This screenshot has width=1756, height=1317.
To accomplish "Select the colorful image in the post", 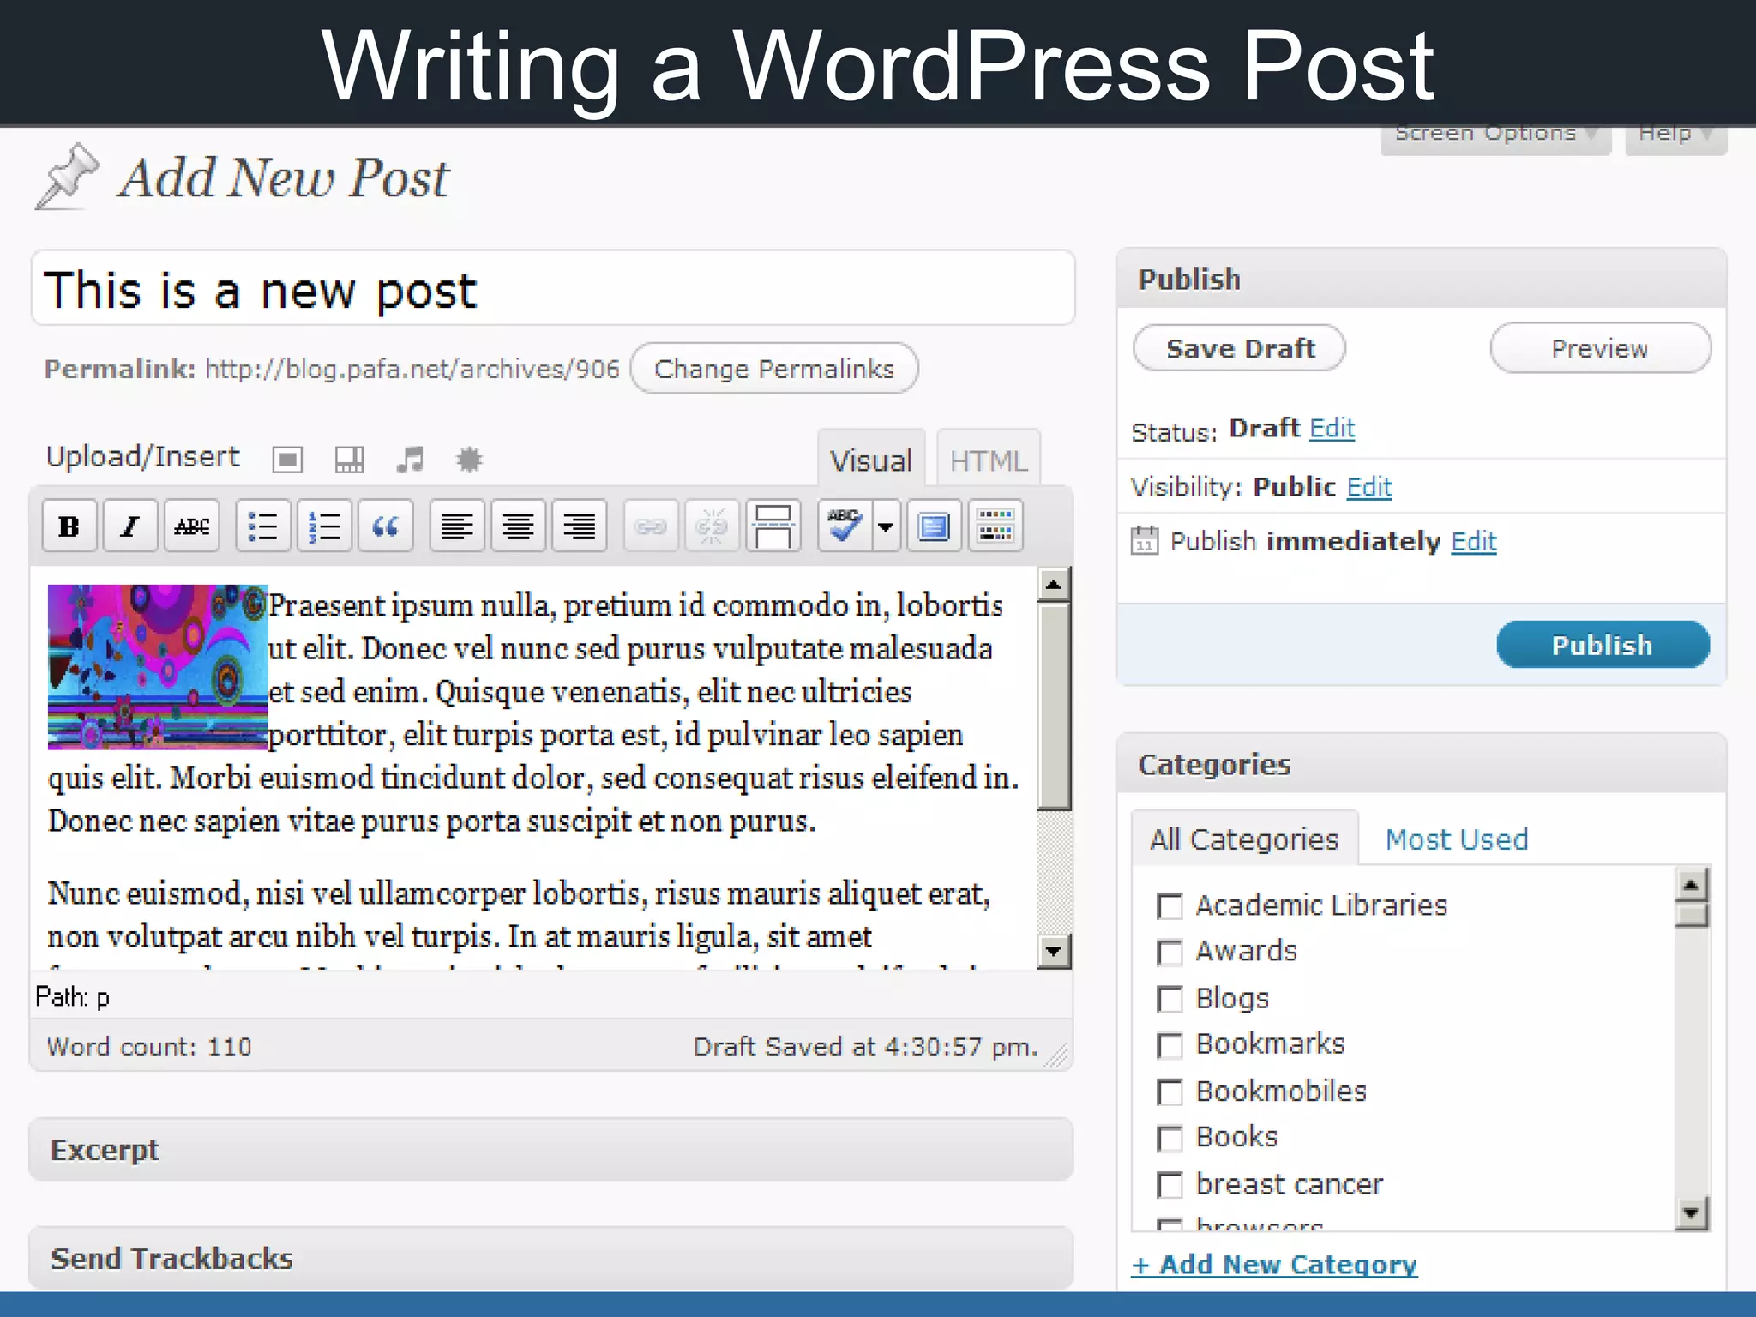I will 158,667.
